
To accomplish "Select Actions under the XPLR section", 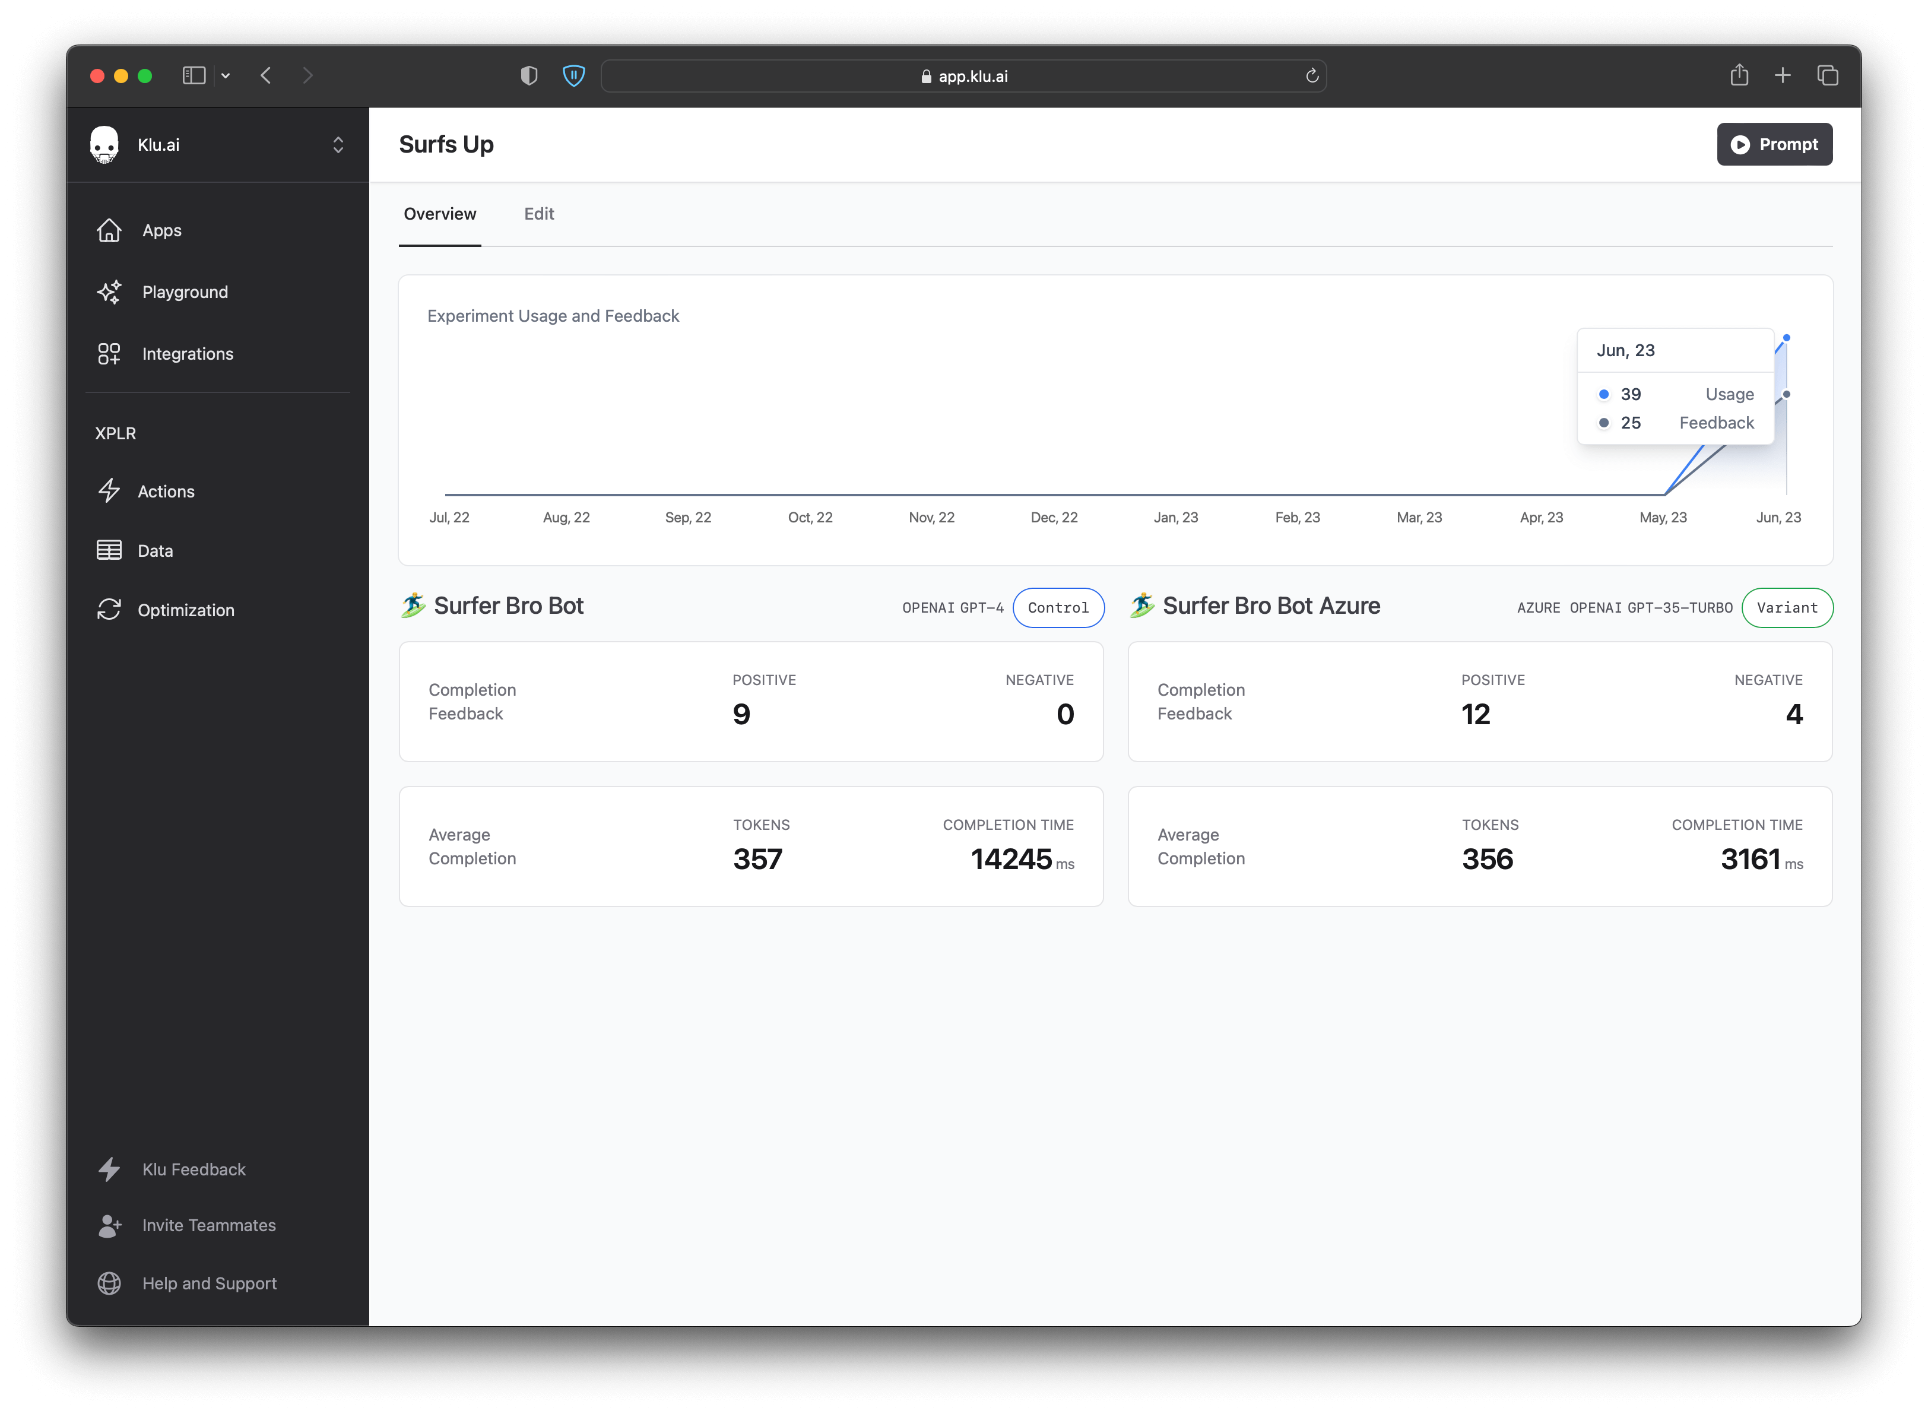I will click(x=166, y=490).
